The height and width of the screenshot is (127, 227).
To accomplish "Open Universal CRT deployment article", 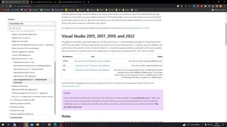I will [21, 55].
